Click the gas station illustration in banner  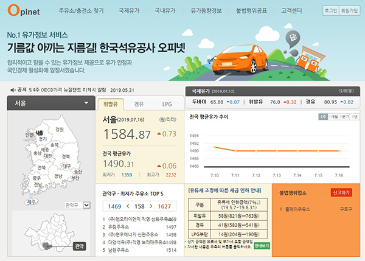coord(310,59)
